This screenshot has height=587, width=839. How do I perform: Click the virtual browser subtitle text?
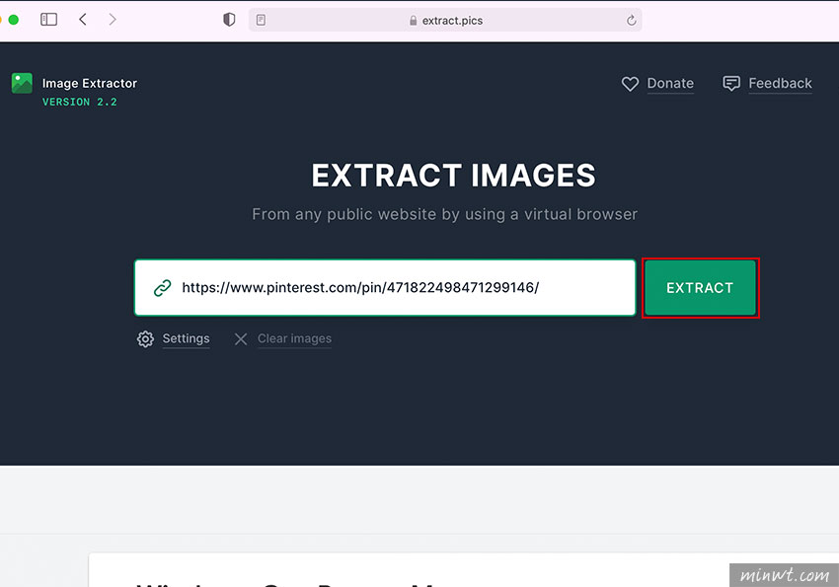click(x=444, y=214)
